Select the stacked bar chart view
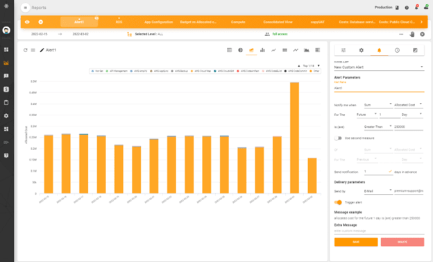The height and width of the screenshot is (262, 433). coord(251,50)
